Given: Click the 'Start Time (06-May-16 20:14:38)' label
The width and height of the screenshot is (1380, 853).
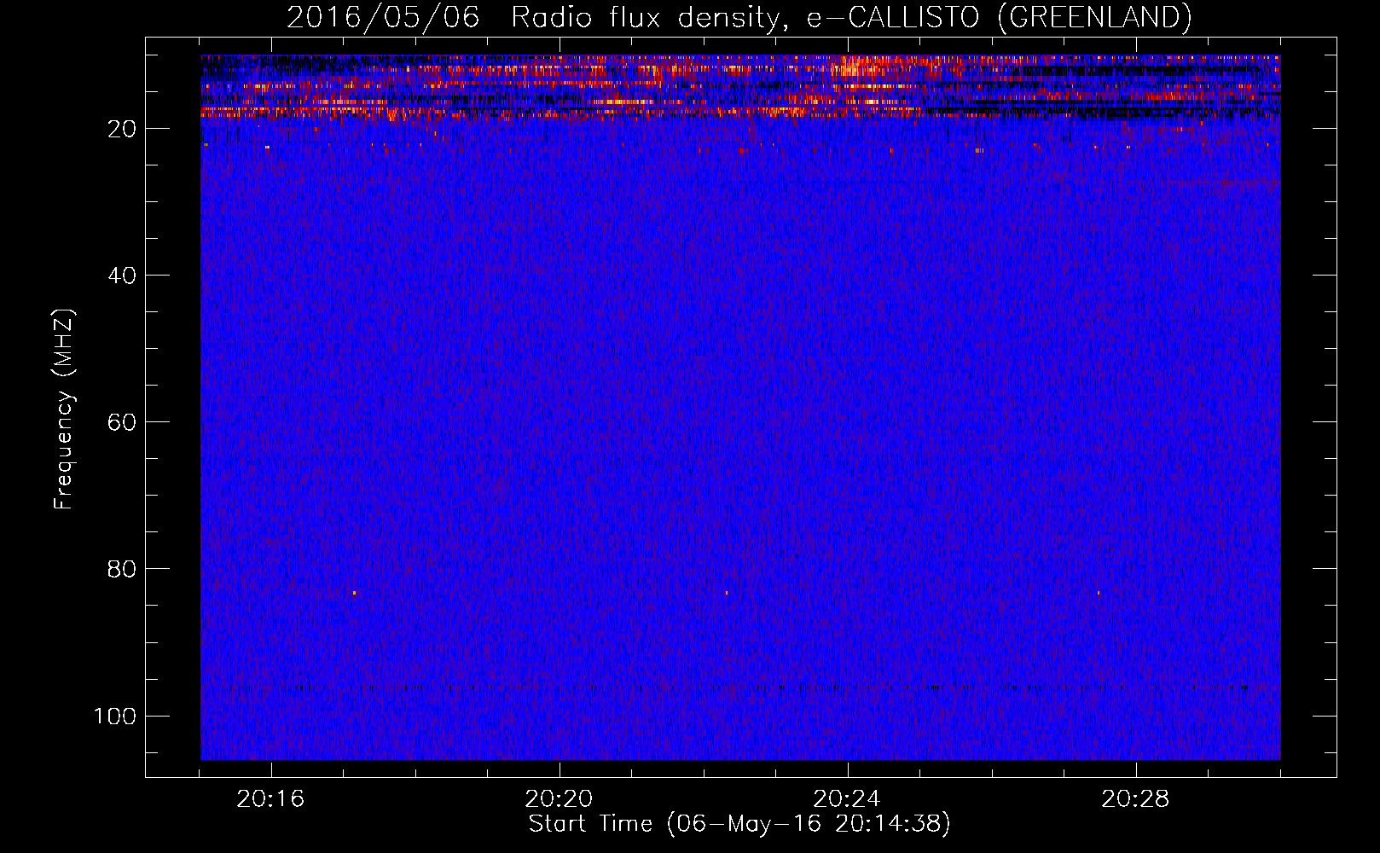Looking at the screenshot, I should 739,823.
